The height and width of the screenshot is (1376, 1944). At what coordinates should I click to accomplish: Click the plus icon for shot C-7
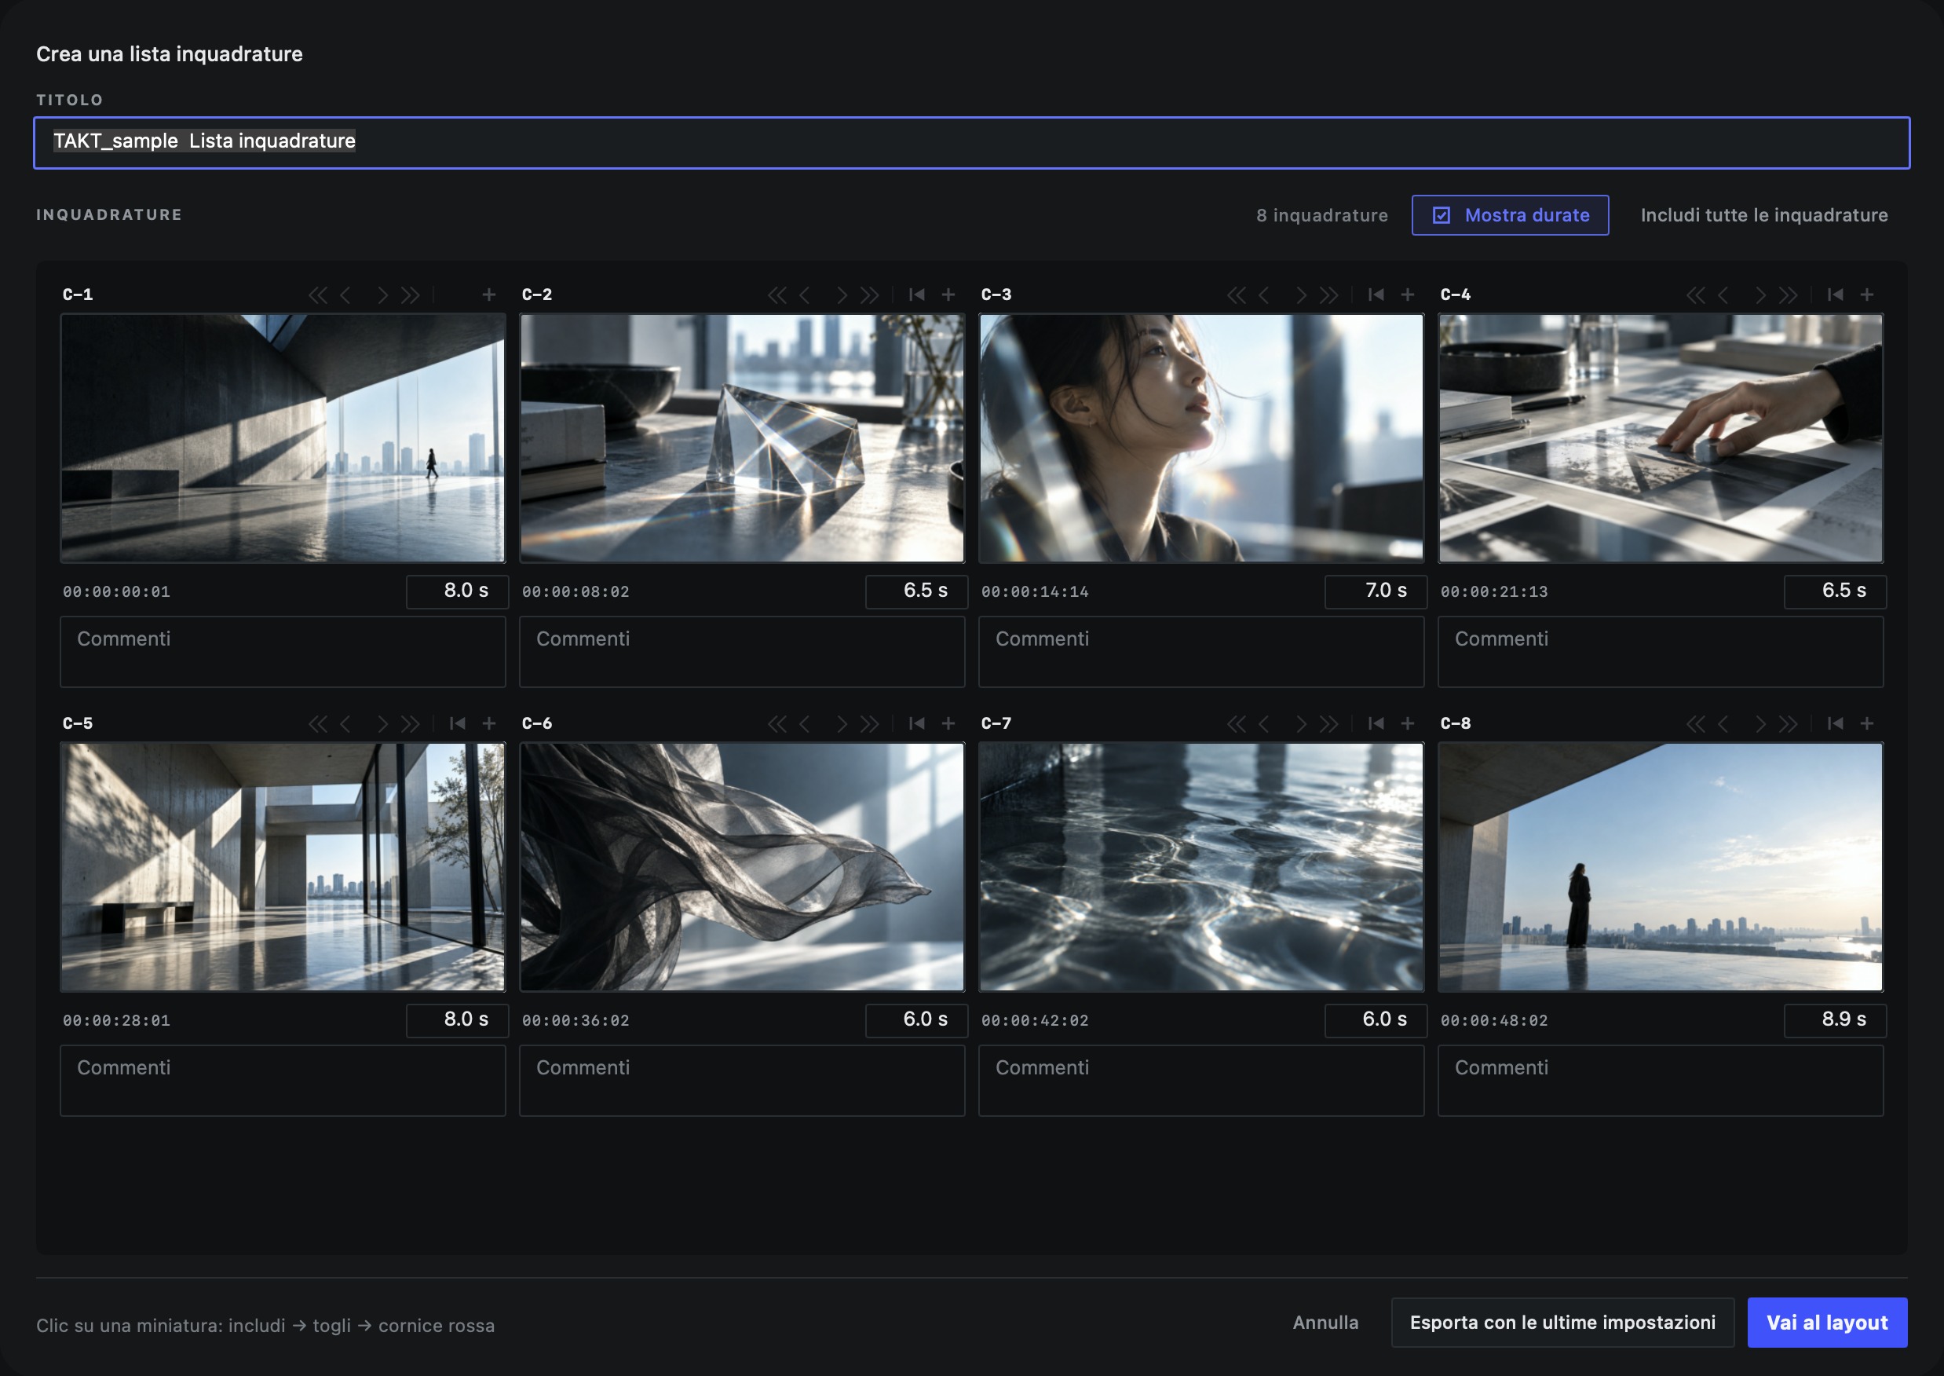1408,723
